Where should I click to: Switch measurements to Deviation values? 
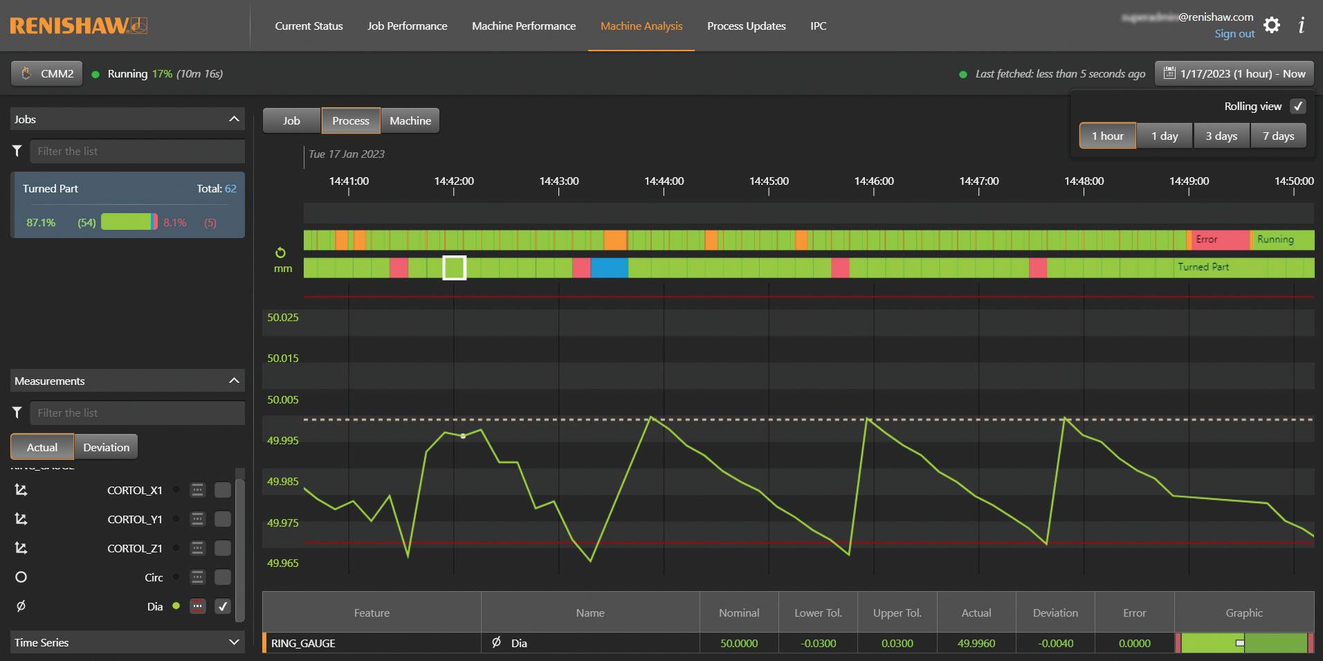coord(107,447)
